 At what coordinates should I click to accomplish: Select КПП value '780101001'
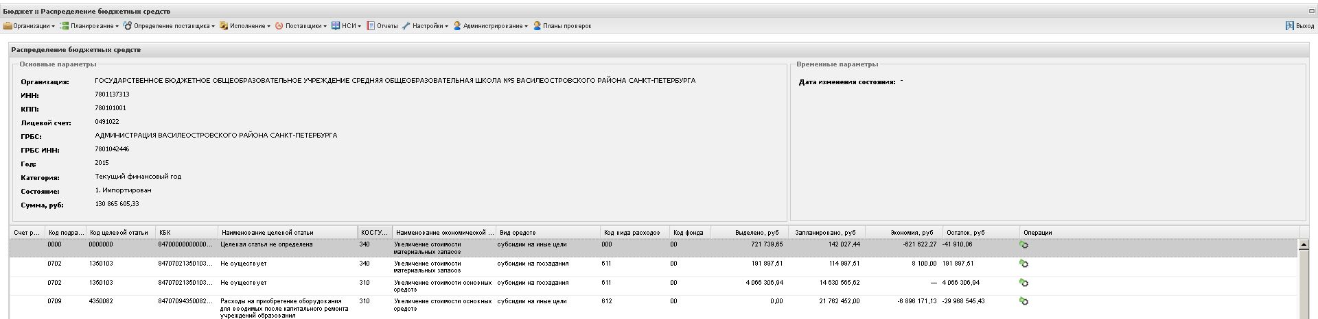(x=111, y=108)
